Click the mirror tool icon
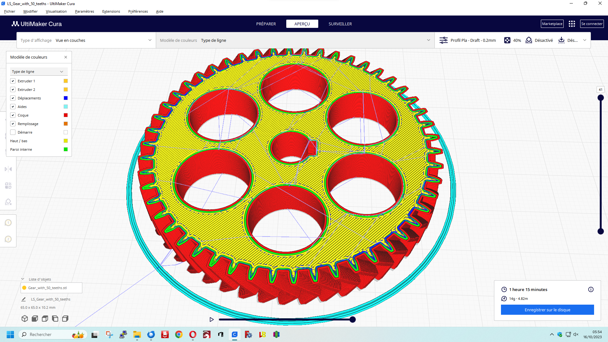This screenshot has width=608, height=342. point(8,169)
